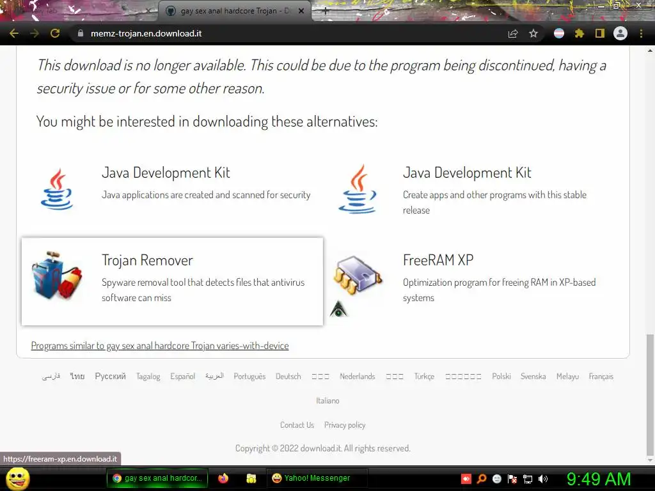Image resolution: width=655 pixels, height=491 pixels.
Task: Open Chrome three-dot menu
Action: click(641, 33)
